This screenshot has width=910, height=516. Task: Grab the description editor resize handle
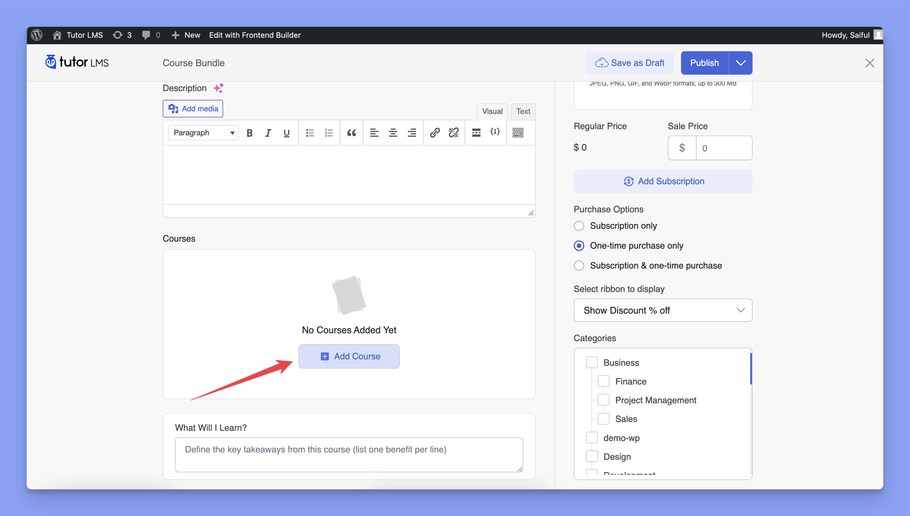[x=530, y=213]
